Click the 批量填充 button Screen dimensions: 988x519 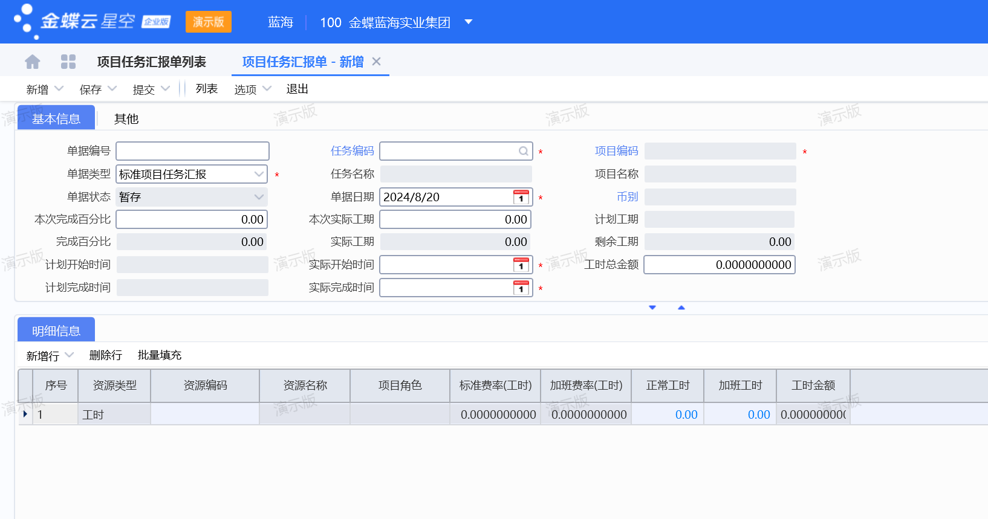click(x=160, y=355)
